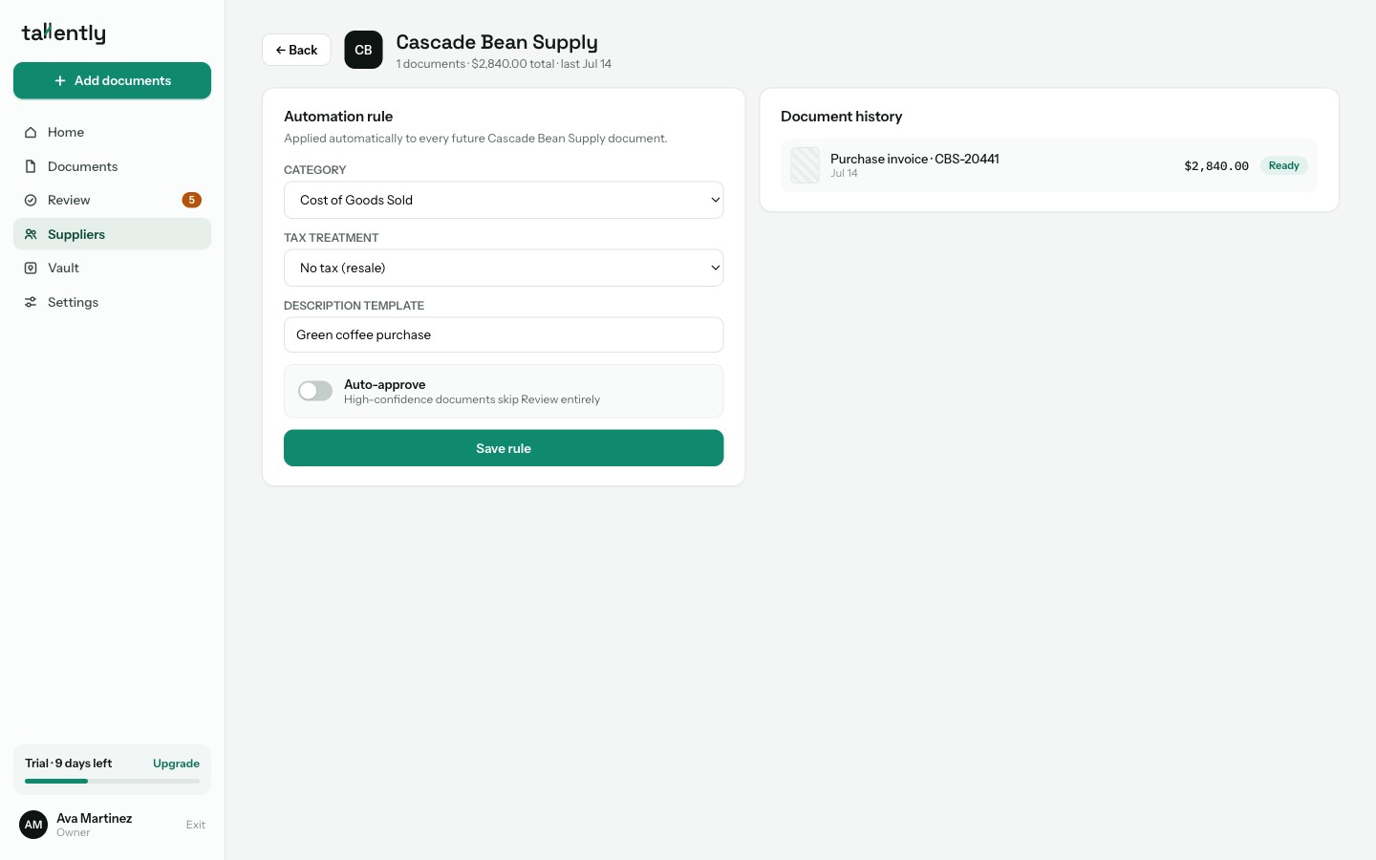This screenshot has height=860, width=1376.
Task: Toggle the Auto-approve switch
Action: tap(315, 391)
